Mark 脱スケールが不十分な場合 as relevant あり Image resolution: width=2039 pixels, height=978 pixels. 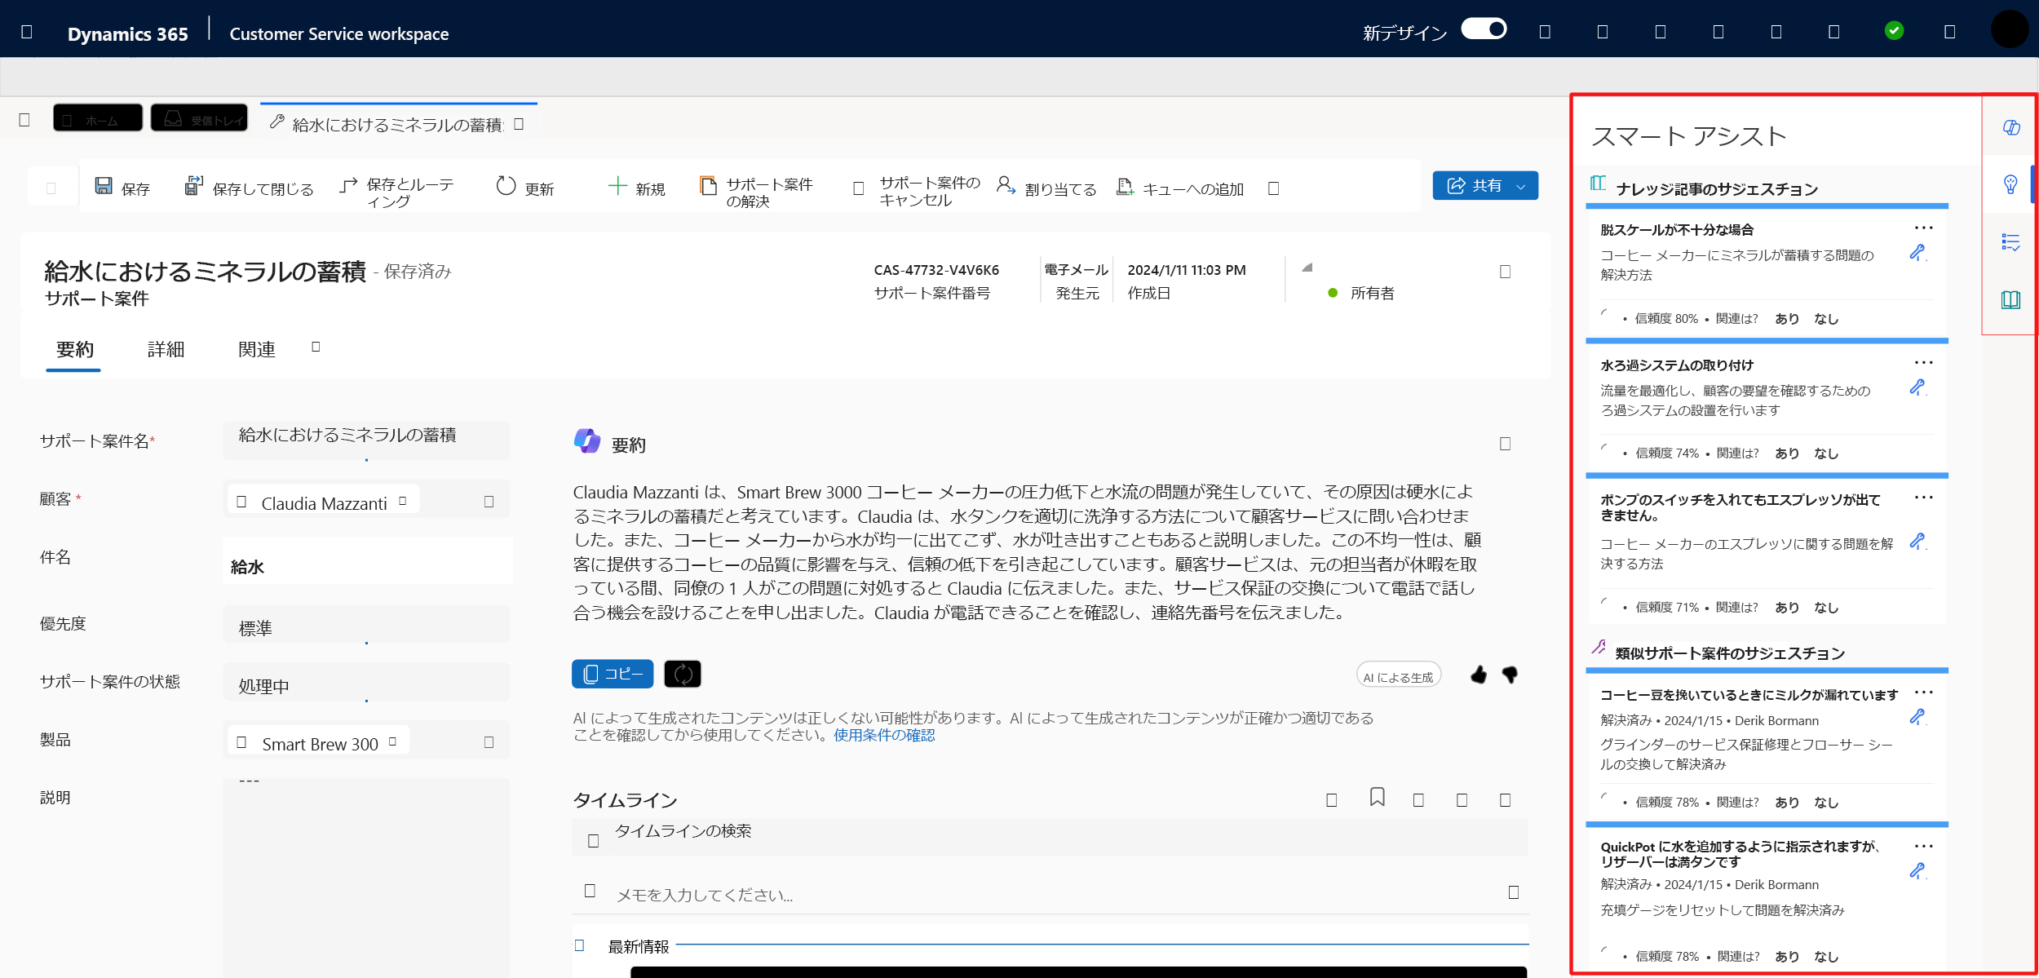[x=1787, y=318]
